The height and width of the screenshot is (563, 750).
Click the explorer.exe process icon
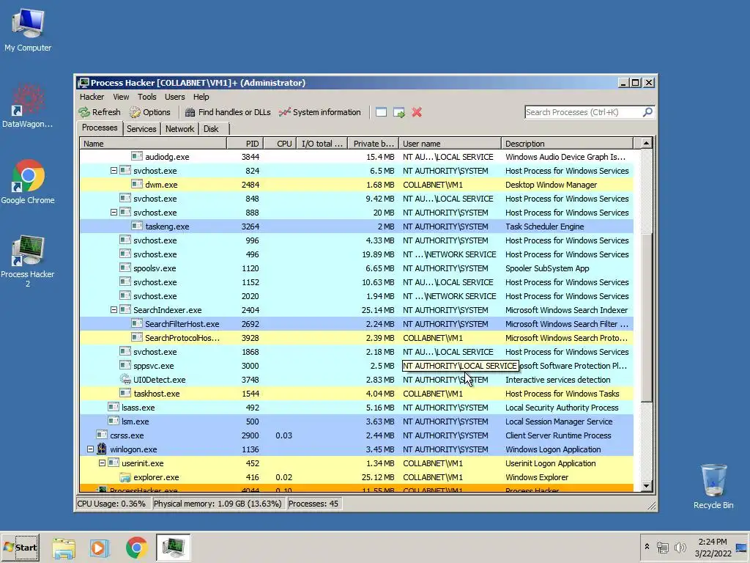tap(125, 476)
